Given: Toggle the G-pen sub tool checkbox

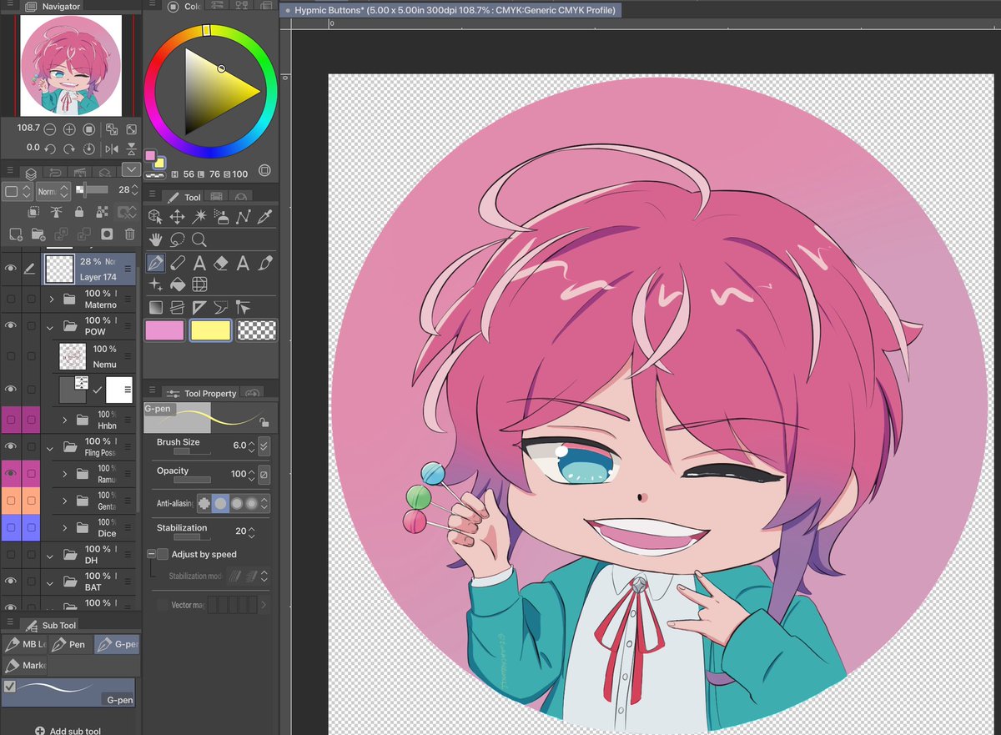Looking at the screenshot, I should tap(10, 687).
